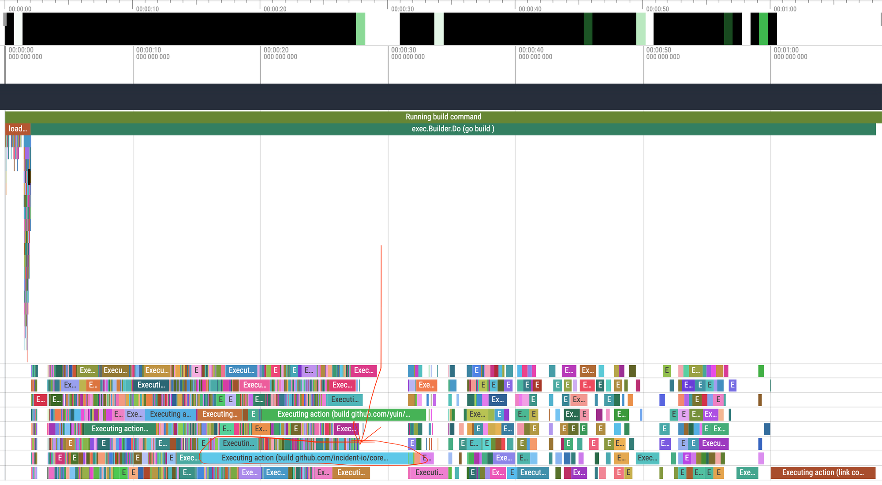Viewport: 882px width, 485px height.
Task: Click the bright green overview segment near 00:01:00
Action: coord(763,29)
